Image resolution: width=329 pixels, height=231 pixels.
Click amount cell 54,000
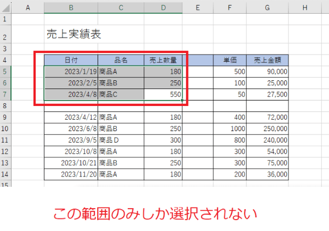268,151
